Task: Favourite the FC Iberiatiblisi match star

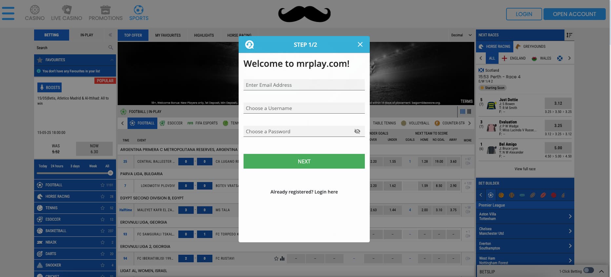Action: pyautogui.click(x=276, y=258)
